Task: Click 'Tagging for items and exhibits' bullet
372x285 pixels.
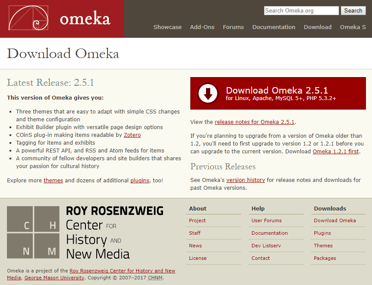Action: [x=55, y=143]
